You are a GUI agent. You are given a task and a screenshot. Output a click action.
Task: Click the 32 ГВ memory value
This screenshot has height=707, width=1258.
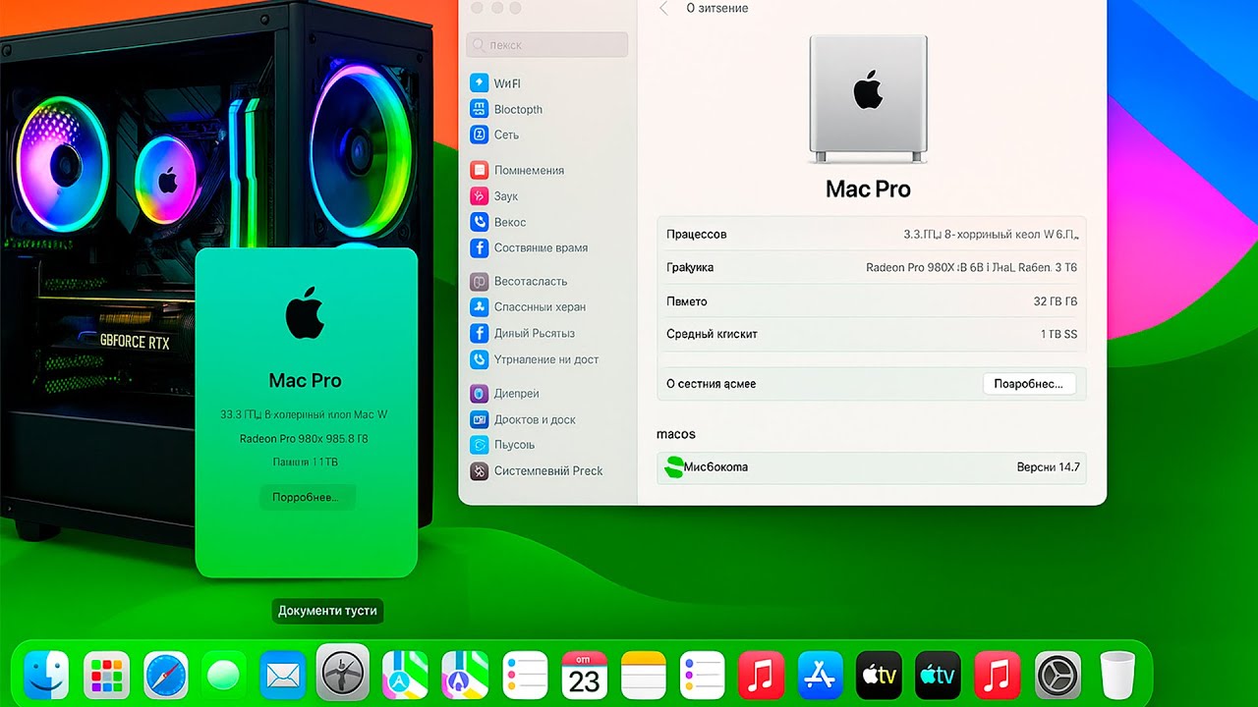pyautogui.click(x=1056, y=301)
